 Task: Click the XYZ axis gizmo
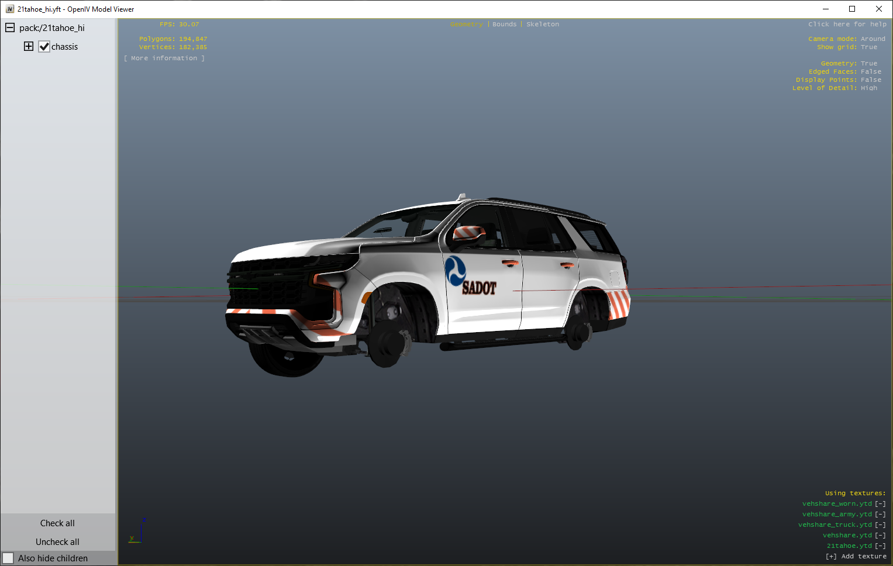click(135, 531)
